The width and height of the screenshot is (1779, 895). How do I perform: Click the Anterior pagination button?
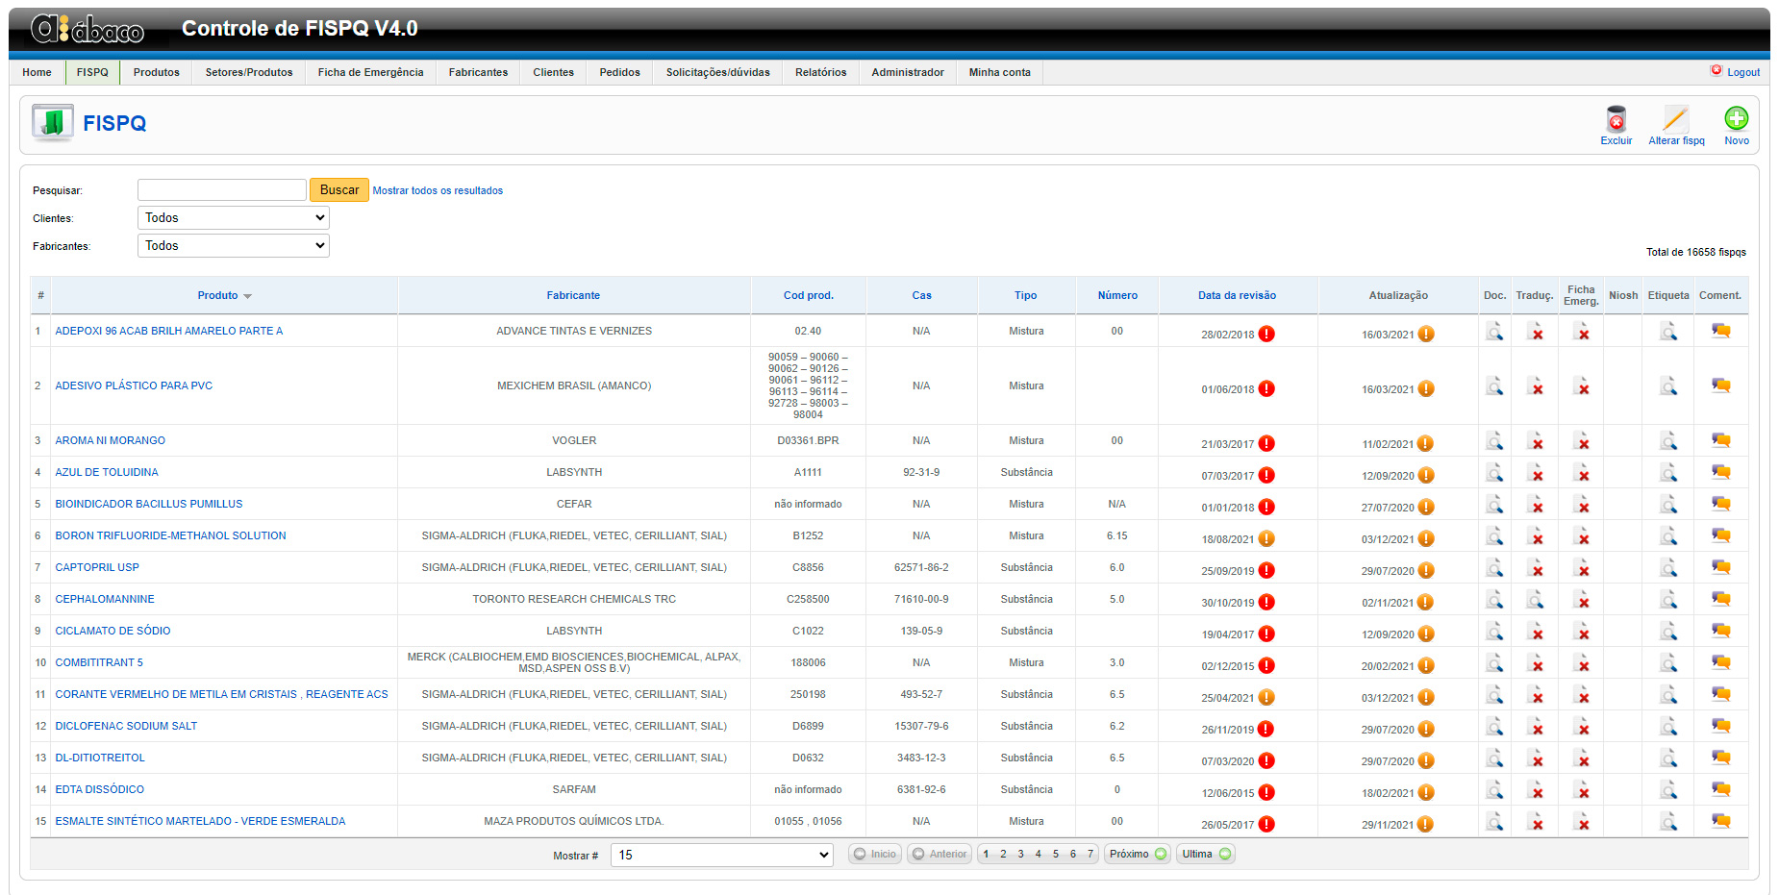coord(939,855)
